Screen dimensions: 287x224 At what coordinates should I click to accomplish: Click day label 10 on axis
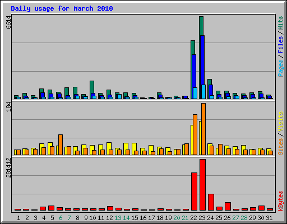pyautogui.click(x=92, y=218)
